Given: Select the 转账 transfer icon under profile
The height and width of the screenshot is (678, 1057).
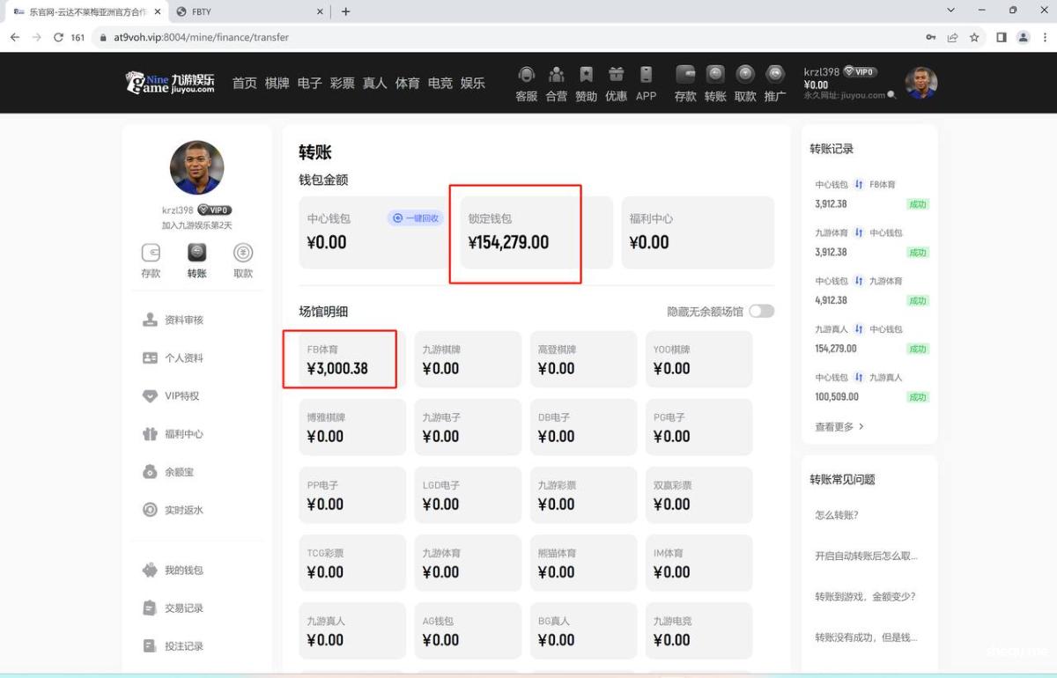Looking at the screenshot, I should point(196,254).
